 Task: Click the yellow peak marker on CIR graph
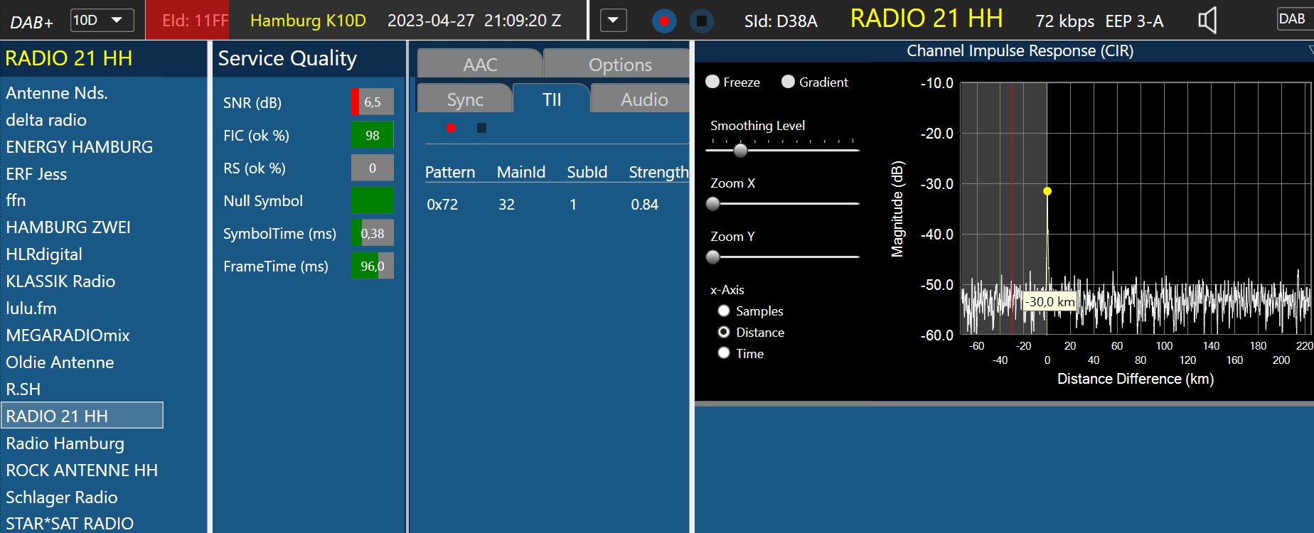(1047, 191)
